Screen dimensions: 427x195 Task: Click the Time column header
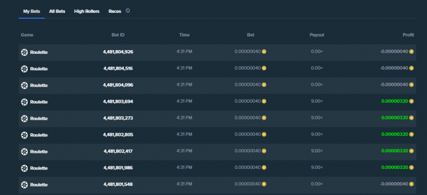[184, 35]
